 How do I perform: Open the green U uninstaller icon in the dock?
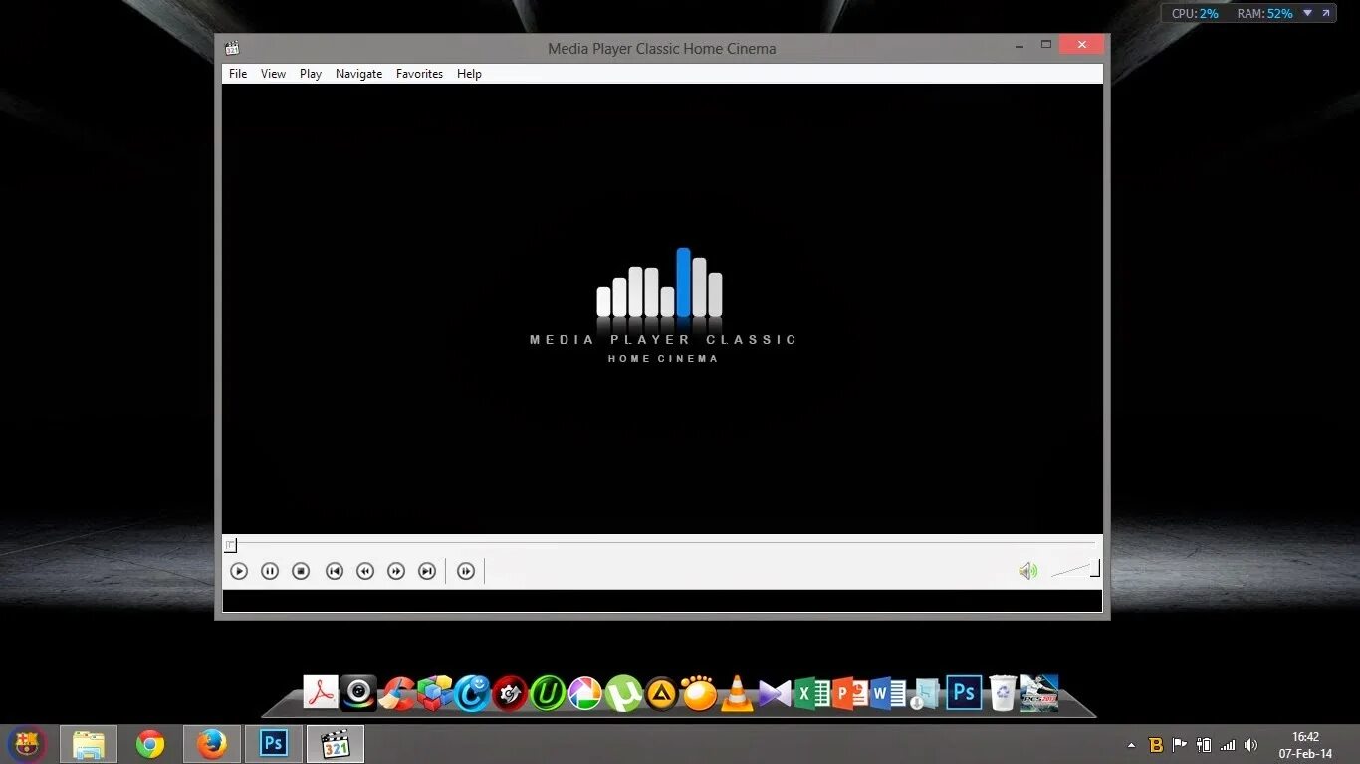(548, 693)
